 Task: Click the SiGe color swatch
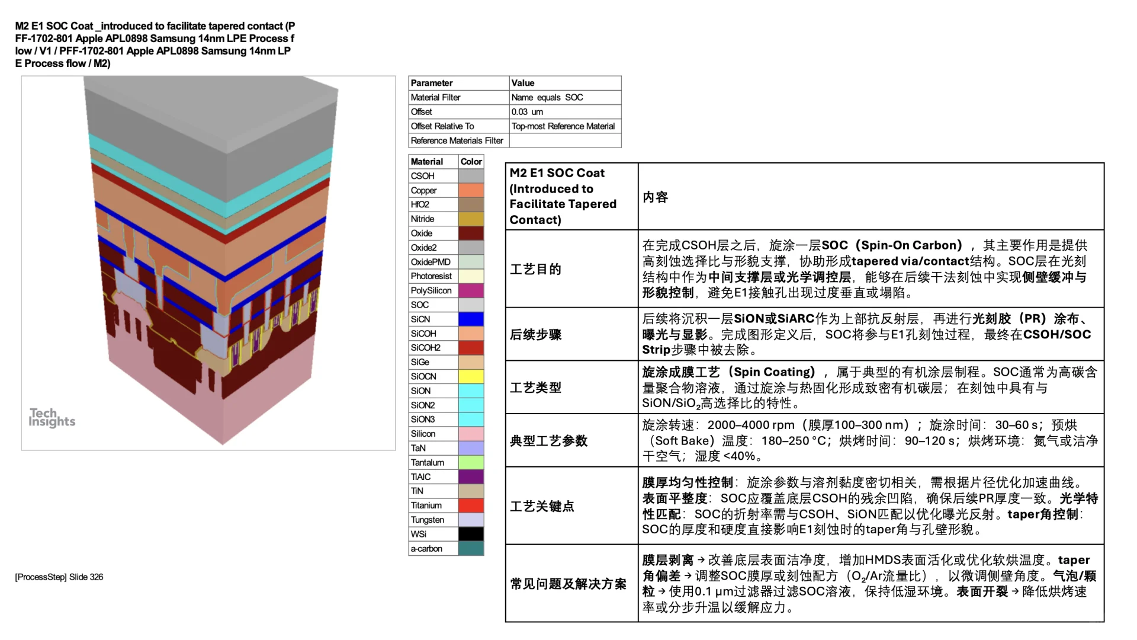[471, 361]
